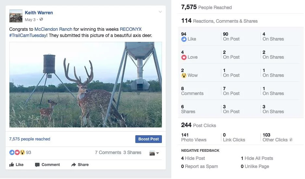Viewport: 305px width, 179px height.
Task: Click Keith Warren's profile picture thumbnail
Action: (16, 16)
